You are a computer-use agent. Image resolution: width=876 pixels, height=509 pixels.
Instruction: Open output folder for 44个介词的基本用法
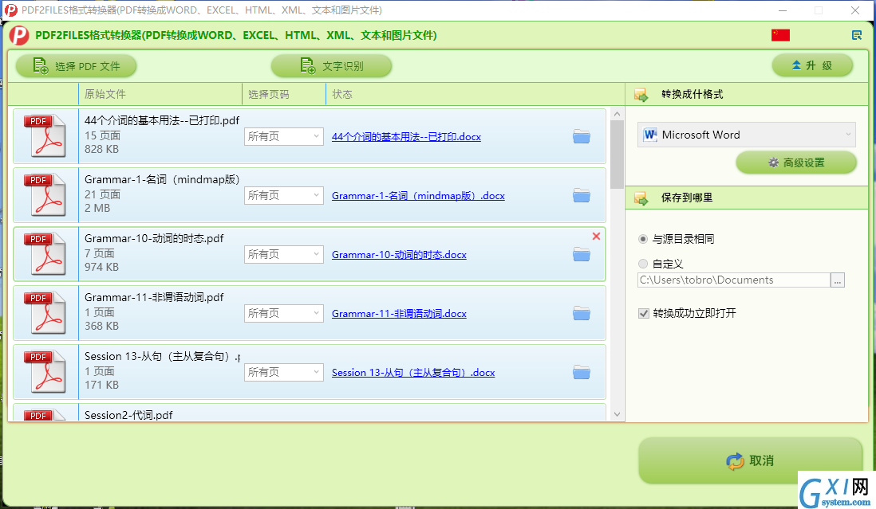[582, 136]
